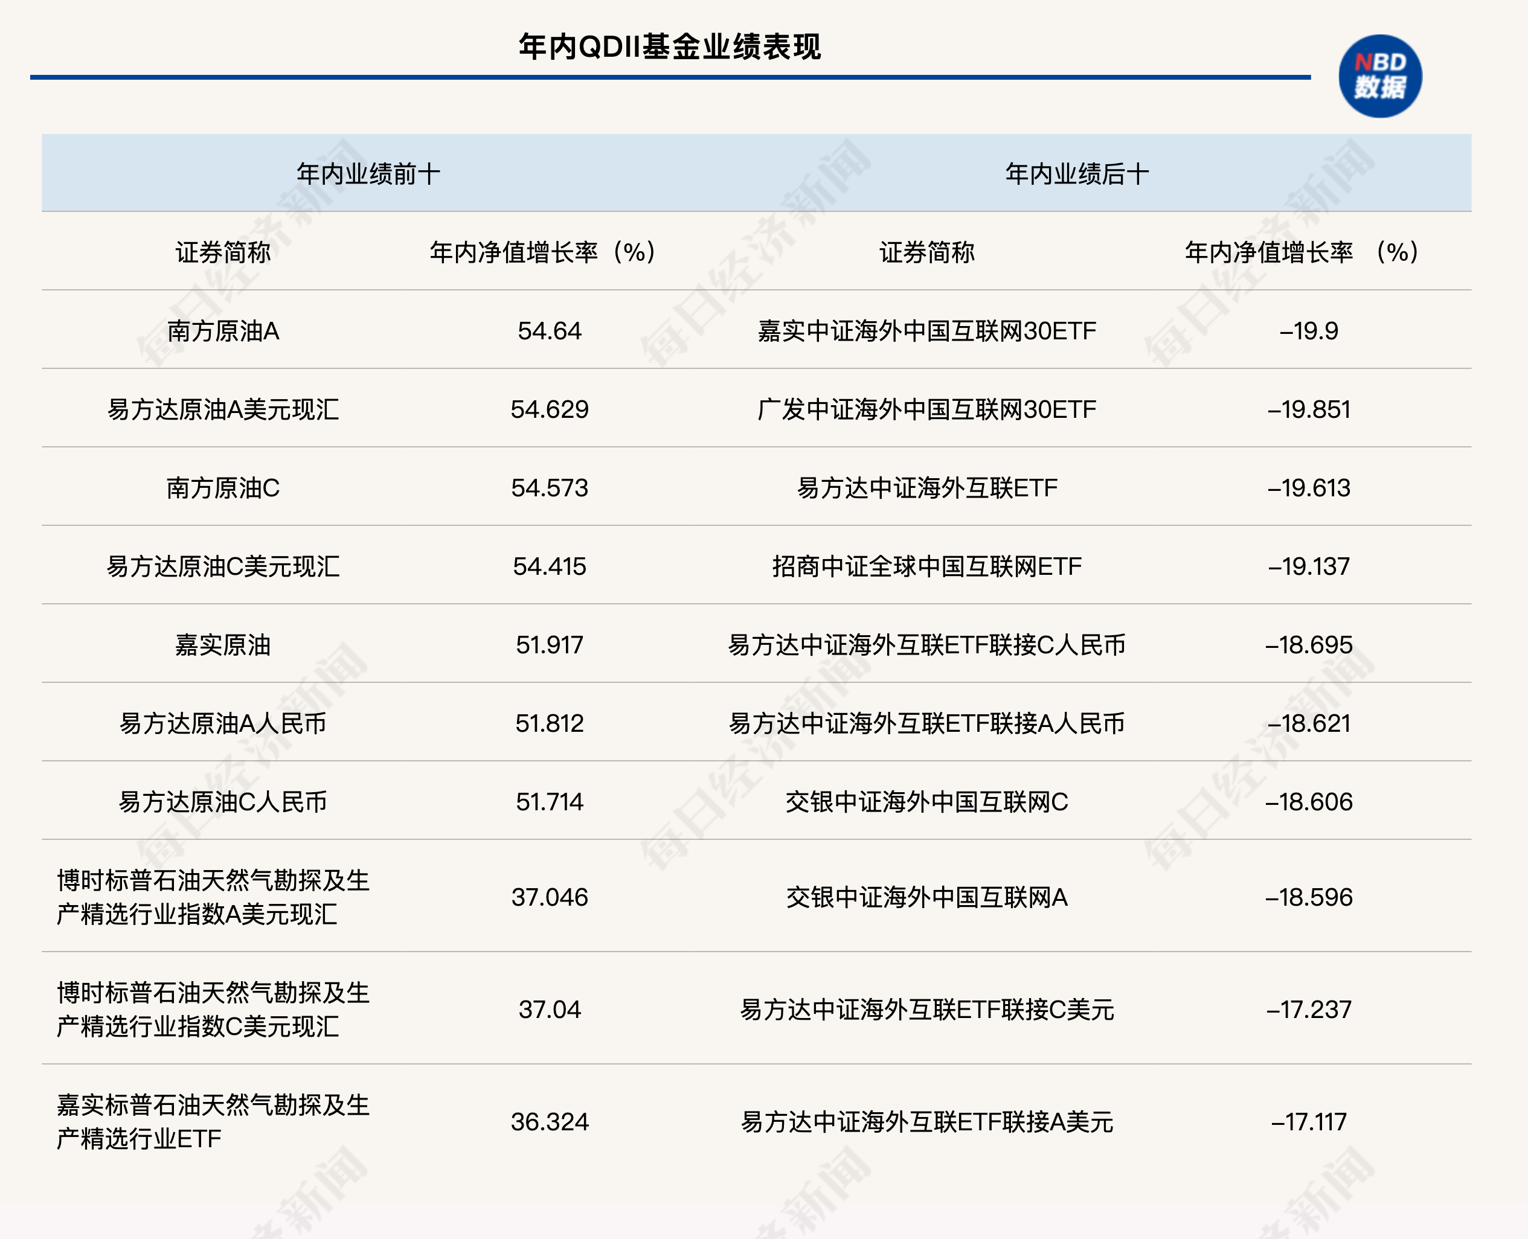
Task: Click 嘉实中证海外中国互联网30ETF entry
Action: click(926, 330)
